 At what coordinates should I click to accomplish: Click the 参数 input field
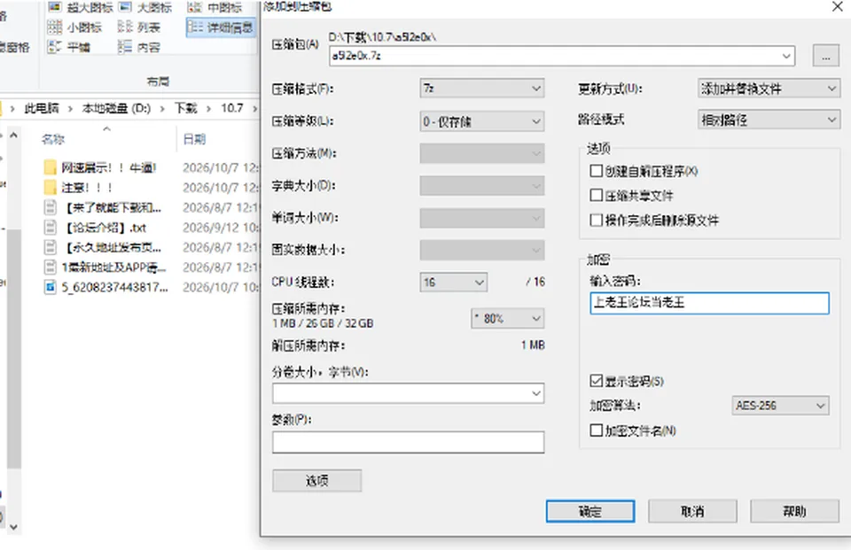click(408, 442)
